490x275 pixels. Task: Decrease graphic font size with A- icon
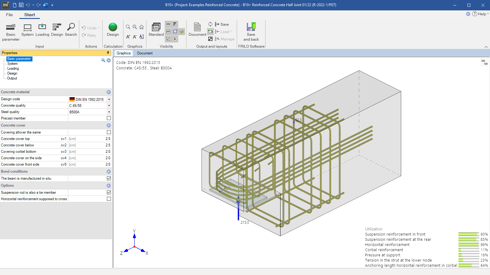[135, 37]
